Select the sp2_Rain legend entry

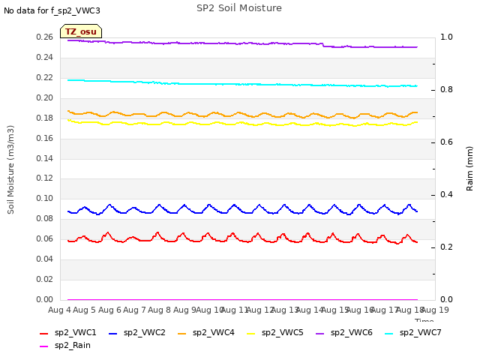pos(65,346)
